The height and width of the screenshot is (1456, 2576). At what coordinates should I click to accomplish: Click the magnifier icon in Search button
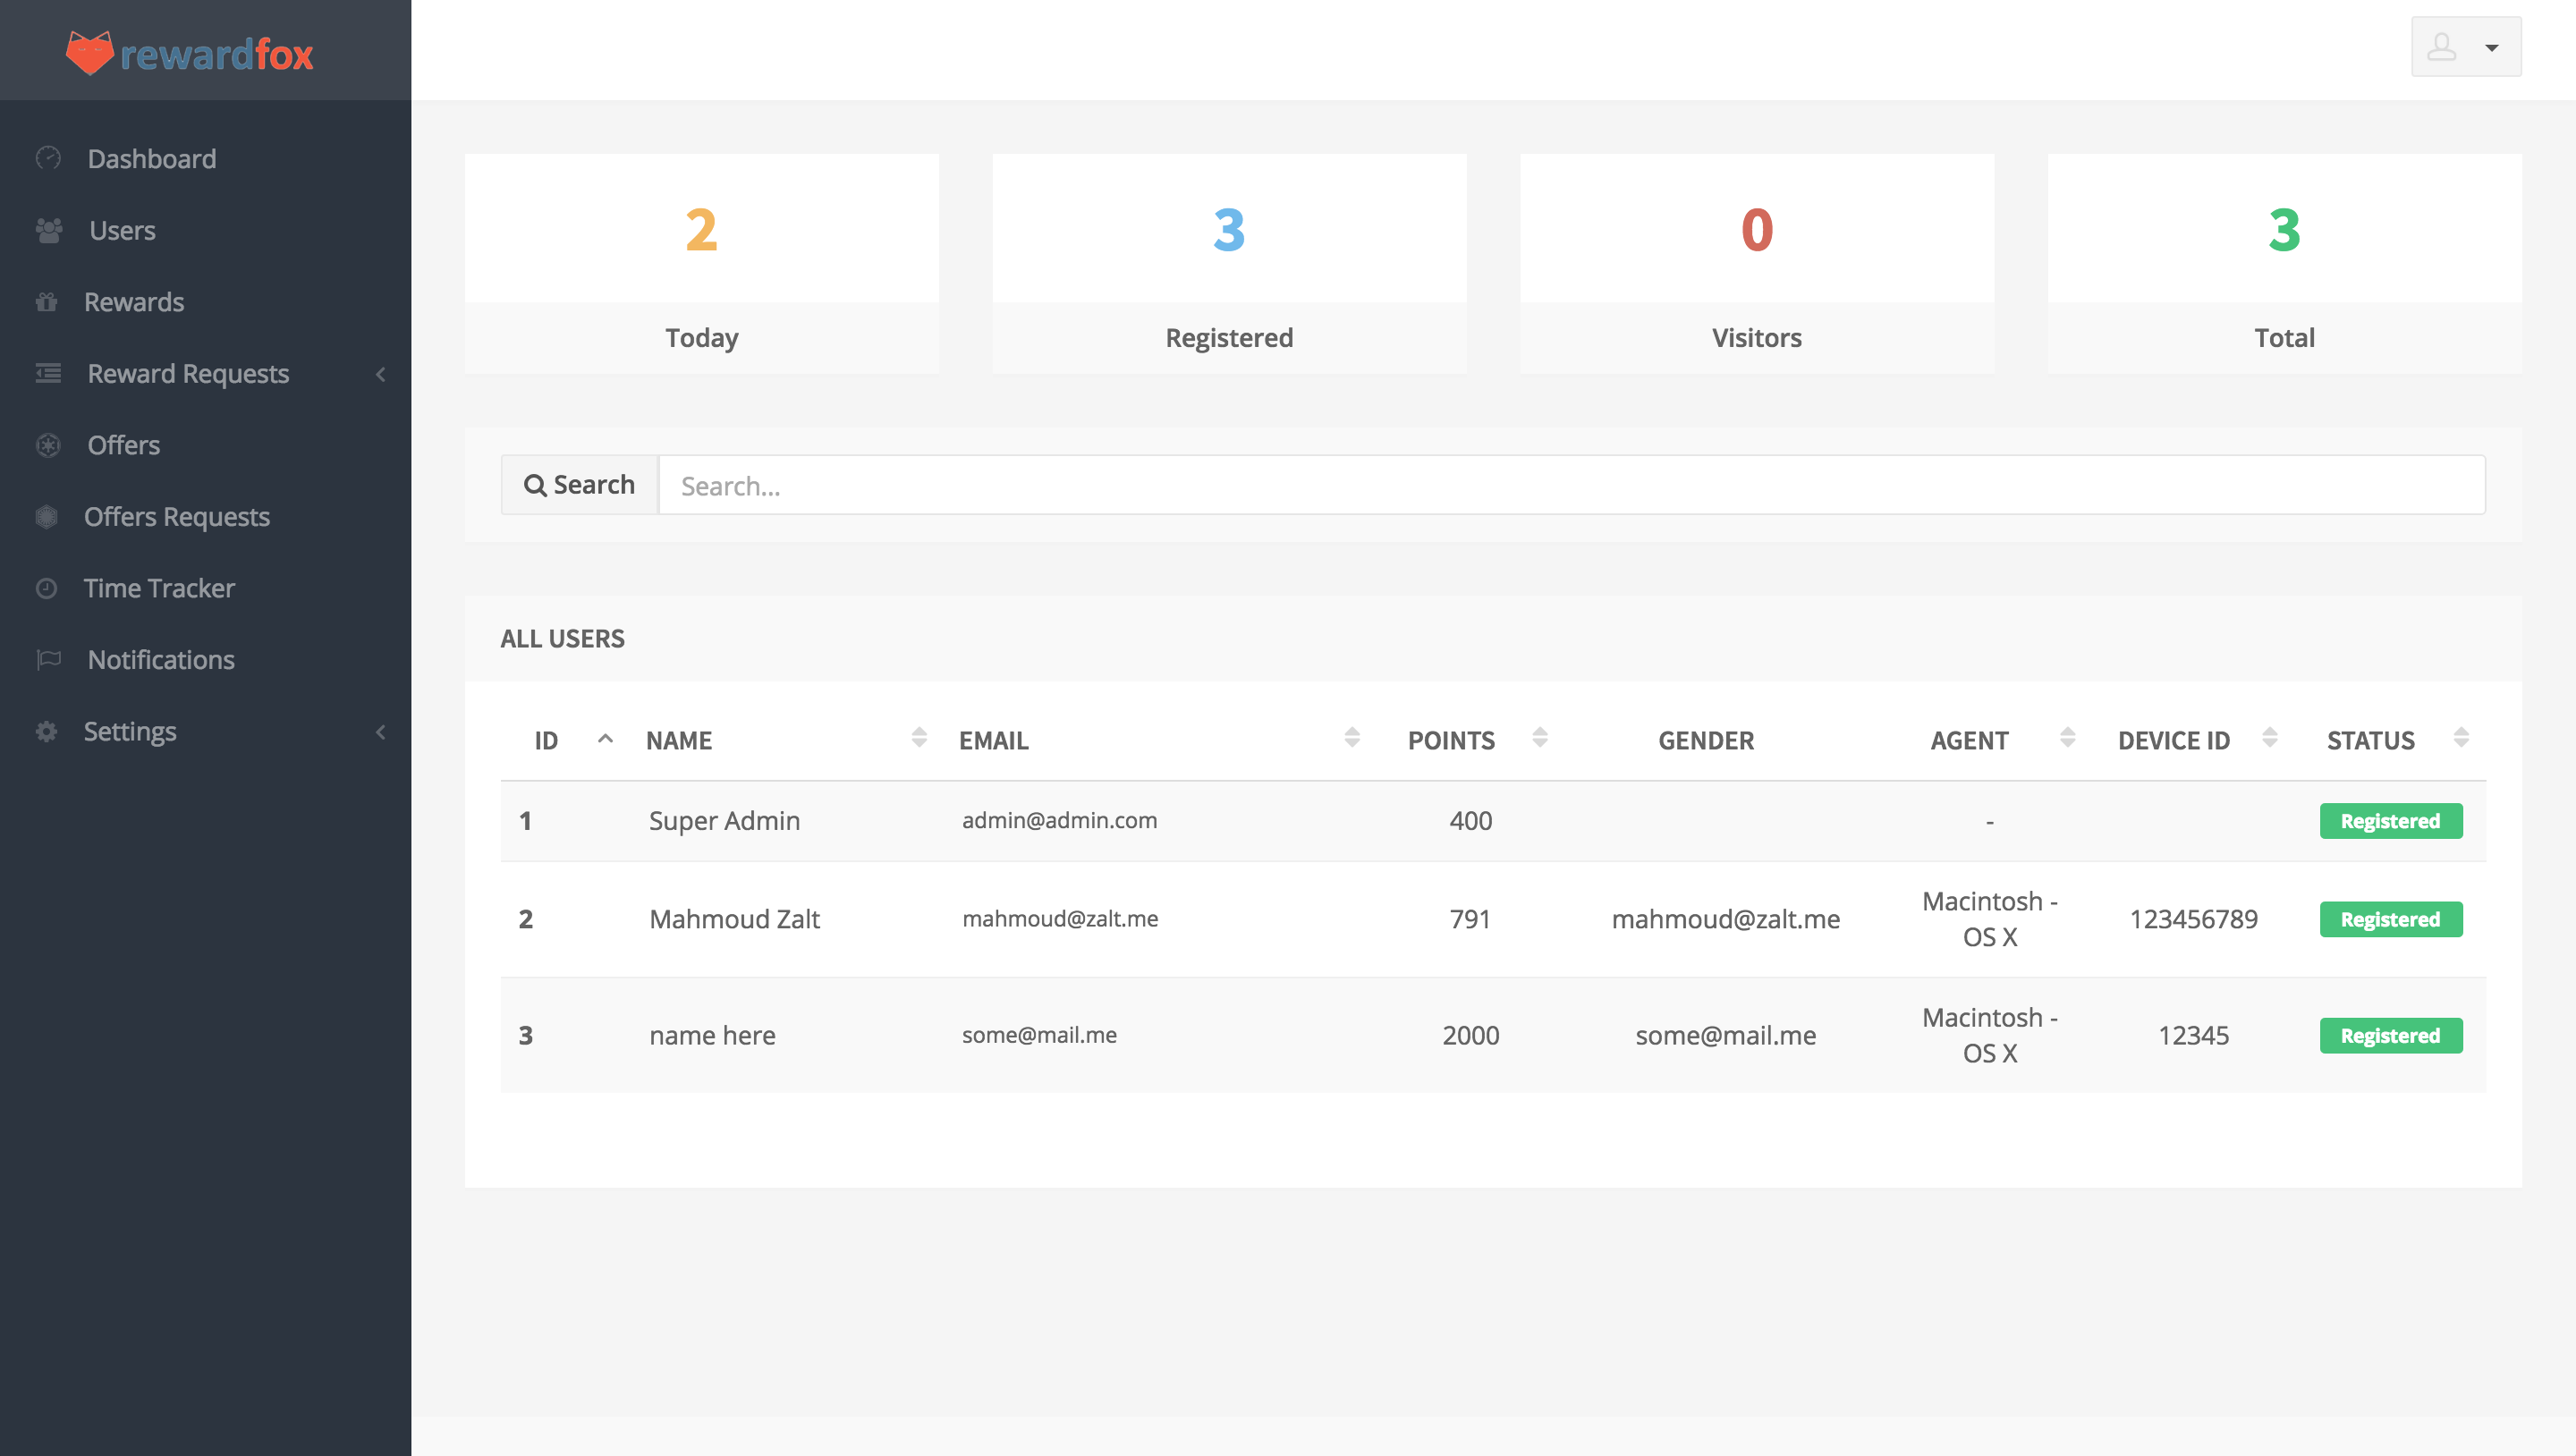point(535,485)
